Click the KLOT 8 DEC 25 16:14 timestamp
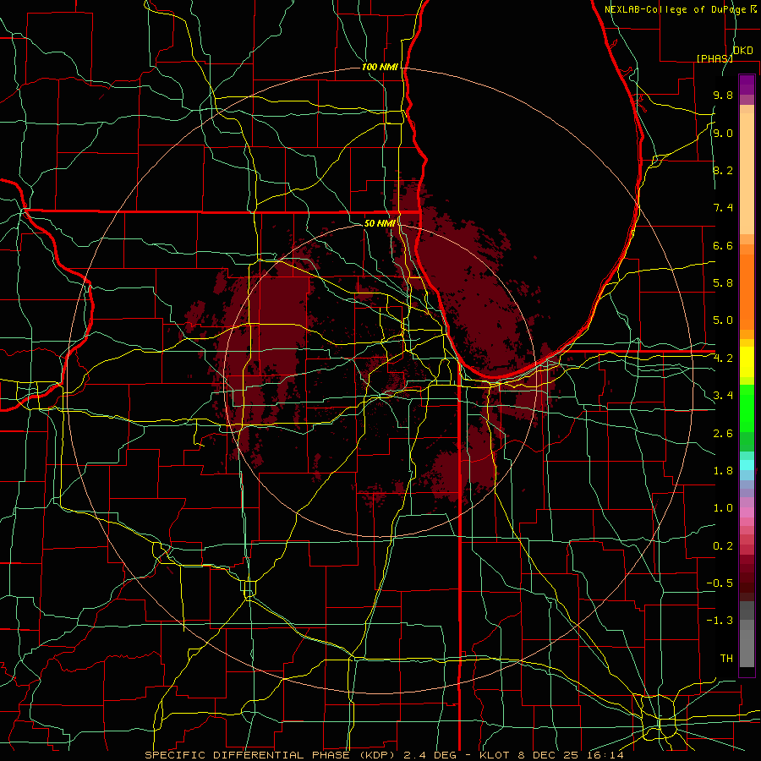This screenshot has width=761, height=761. point(553,755)
